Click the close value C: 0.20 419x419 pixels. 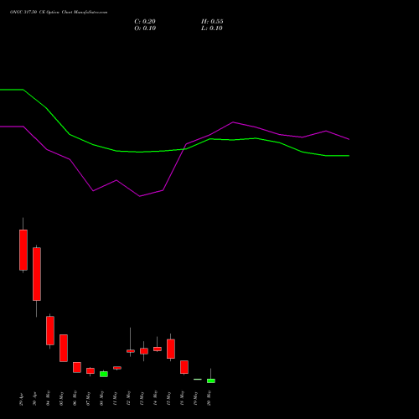point(145,22)
